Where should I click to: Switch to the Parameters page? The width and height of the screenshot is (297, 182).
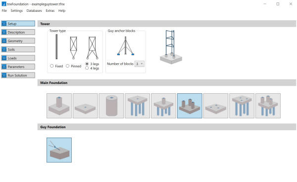click(18, 67)
